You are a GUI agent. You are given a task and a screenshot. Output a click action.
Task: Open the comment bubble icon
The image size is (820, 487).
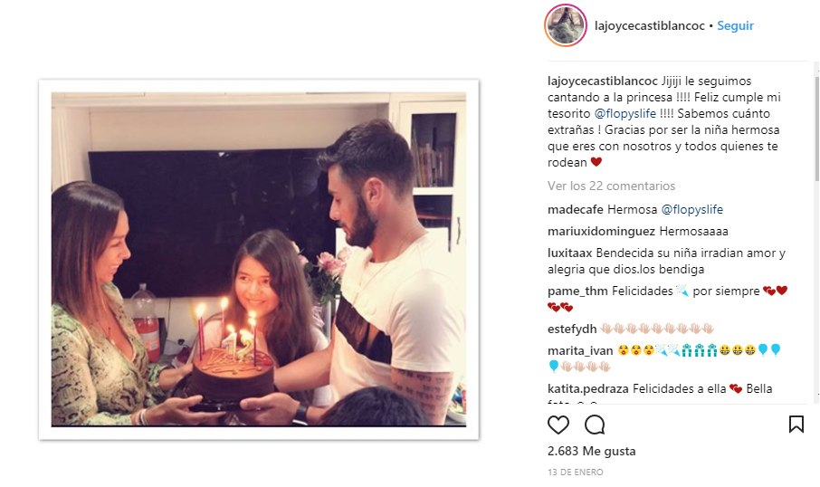(595, 425)
